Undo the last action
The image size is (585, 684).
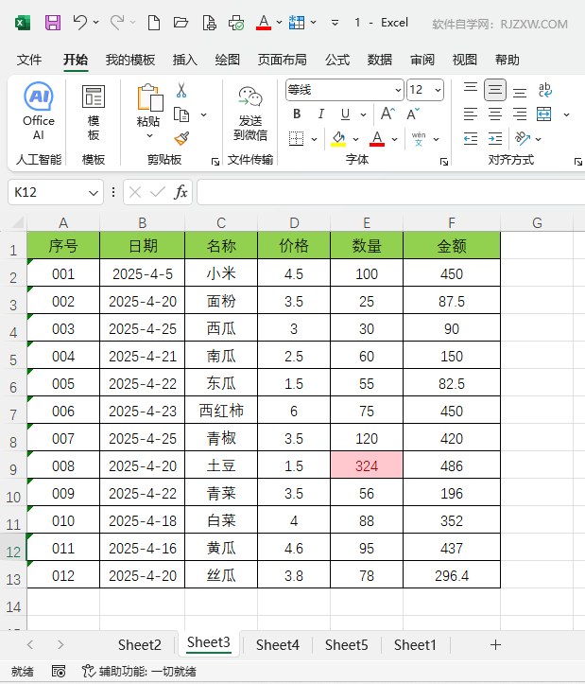point(80,23)
